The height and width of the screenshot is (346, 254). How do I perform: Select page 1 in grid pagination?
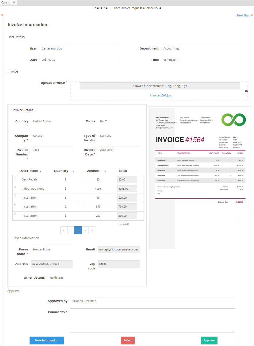(78, 230)
